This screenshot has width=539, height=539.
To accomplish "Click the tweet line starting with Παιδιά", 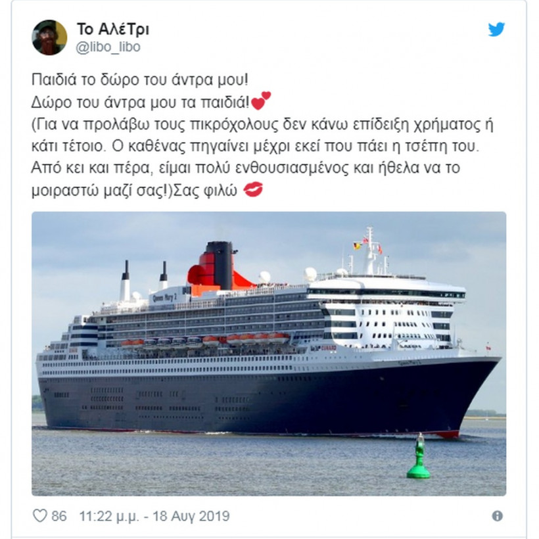I will point(139,80).
